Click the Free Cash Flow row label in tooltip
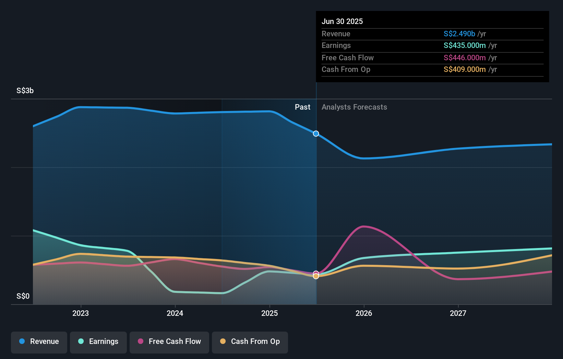 tap(348, 58)
